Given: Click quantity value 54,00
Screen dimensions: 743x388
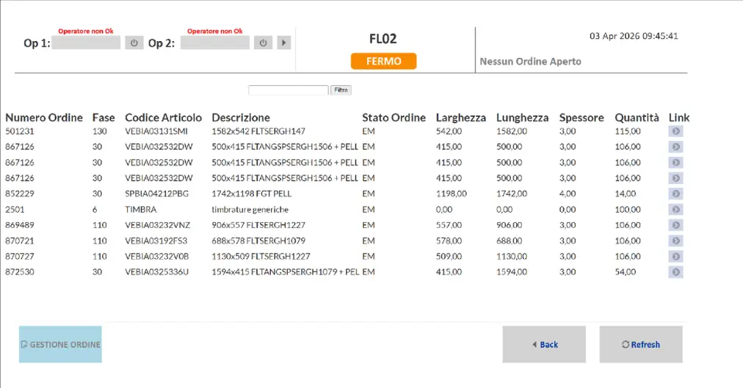Looking at the screenshot, I should point(626,271).
